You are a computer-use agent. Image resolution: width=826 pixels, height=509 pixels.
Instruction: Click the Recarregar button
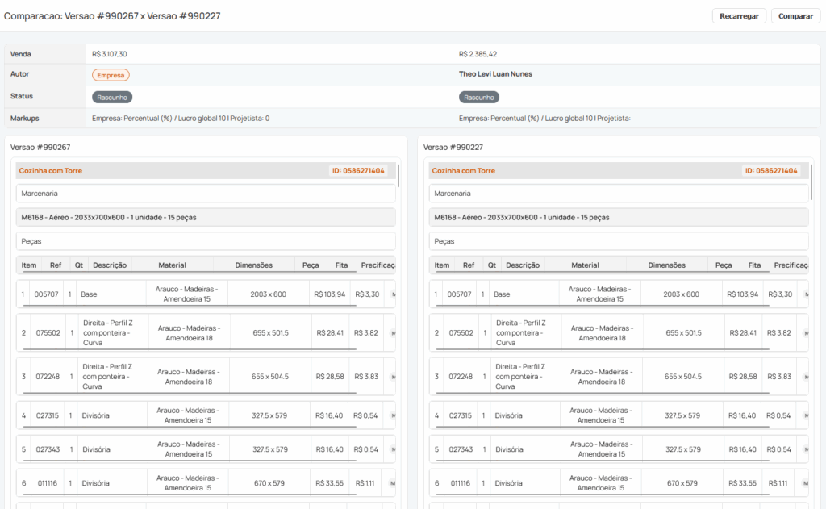click(x=738, y=16)
